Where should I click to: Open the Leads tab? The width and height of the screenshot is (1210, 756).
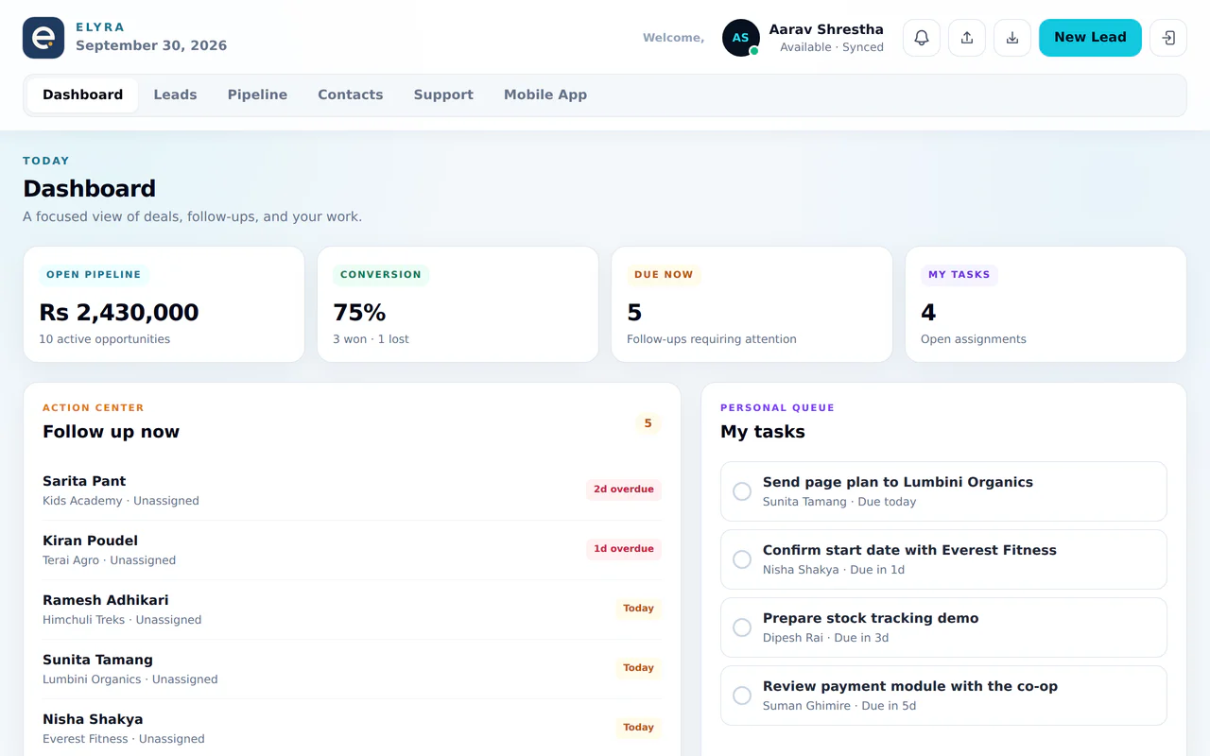coord(175,95)
